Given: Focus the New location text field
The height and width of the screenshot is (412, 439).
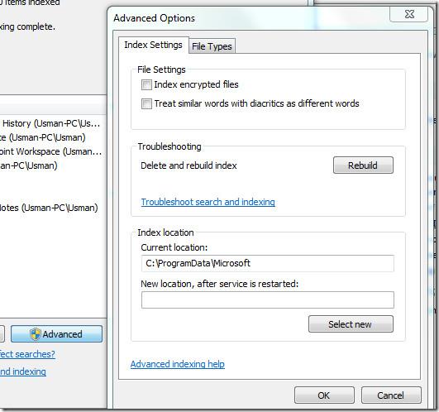Looking at the screenshot, I should 268,299.
